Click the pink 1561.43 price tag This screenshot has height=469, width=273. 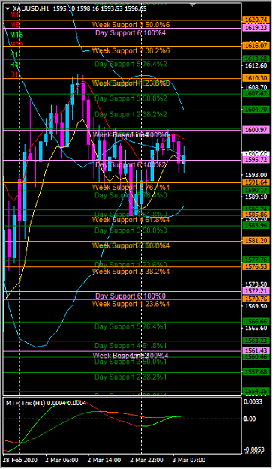(256, 351)
